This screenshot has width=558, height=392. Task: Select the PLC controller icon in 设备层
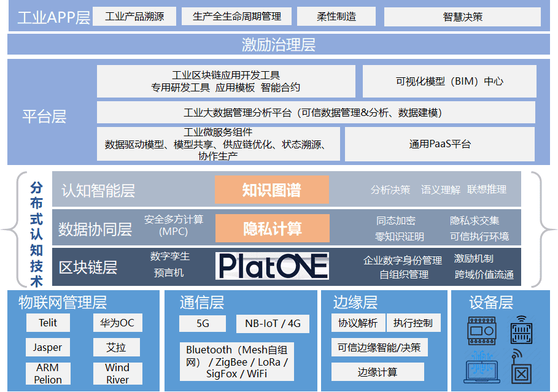coord(482,329)
